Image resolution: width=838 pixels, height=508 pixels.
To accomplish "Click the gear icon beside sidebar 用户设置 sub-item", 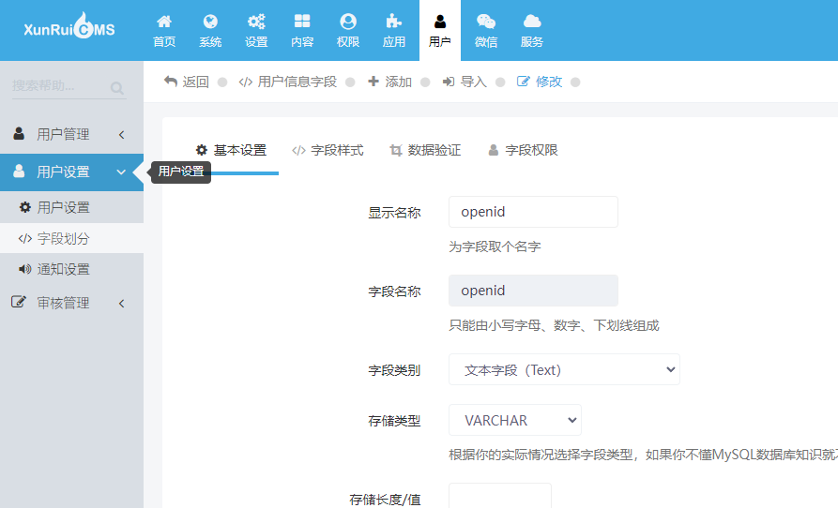I will [25, 207].
